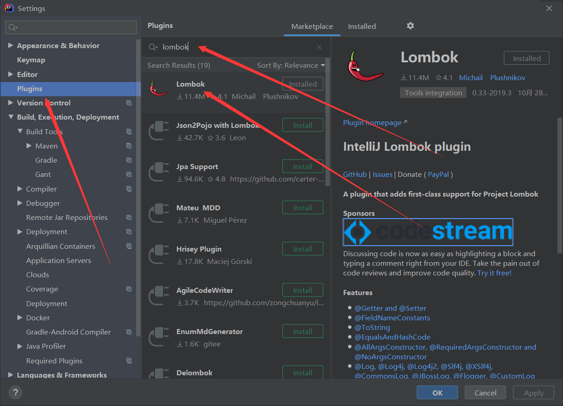Click the Json2Pojo with Lombok plug icon
563x406 pixels.
point(159,130)
